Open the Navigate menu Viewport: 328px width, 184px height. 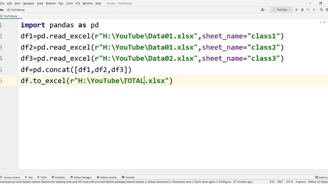pyautogui.click(x=29, y=4)
